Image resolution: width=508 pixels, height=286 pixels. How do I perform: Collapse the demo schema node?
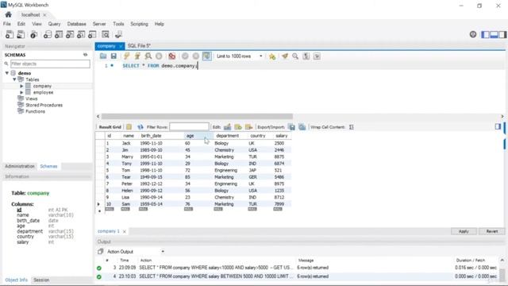(7, 73)
